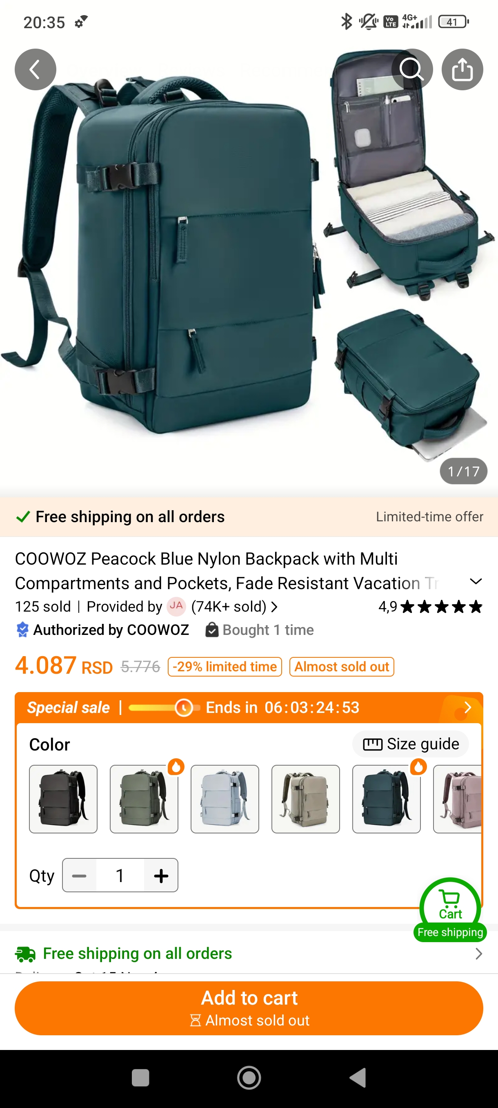Open search with the magnifier icon
Image resolution: width=498 pixels, height=1108 pixels.
click(411, 69)
